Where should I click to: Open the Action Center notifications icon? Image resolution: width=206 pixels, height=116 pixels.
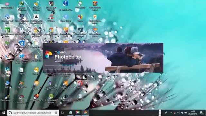[x=201, y=113]
